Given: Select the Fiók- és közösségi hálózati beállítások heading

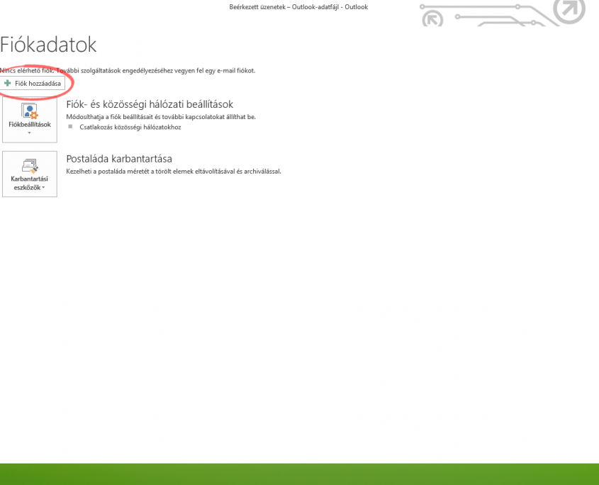Looking at the screenshot, I should (x=150, y=104).
